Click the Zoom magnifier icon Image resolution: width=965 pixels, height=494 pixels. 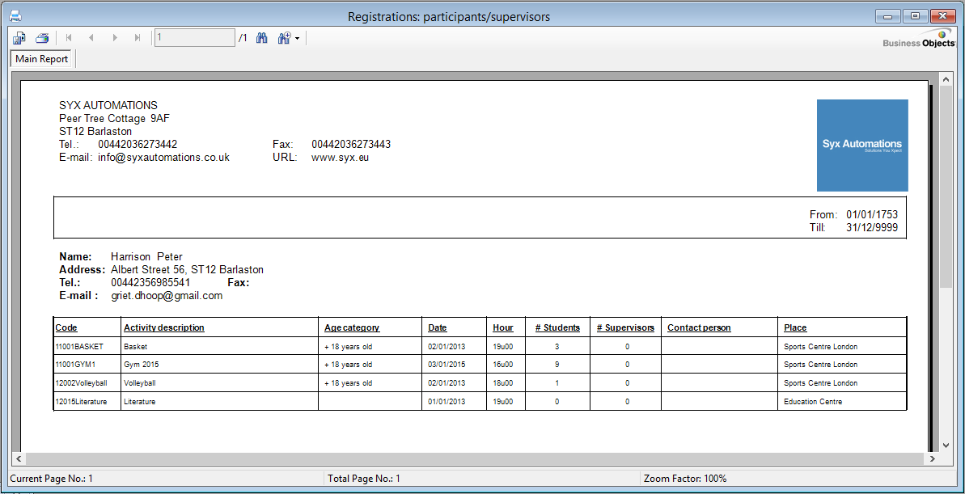pyautogui.click(x=284, y=38)
